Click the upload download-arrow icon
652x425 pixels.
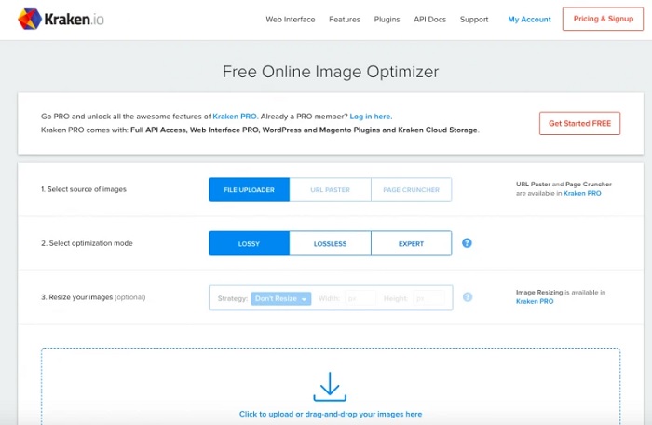[330, 386]
